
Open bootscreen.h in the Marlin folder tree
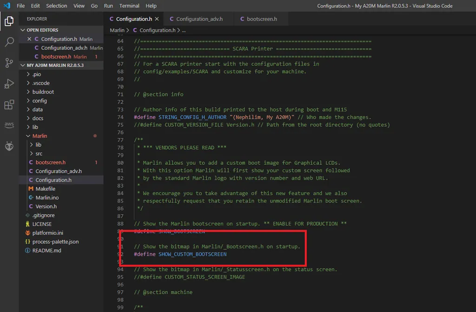(x=61, y=162)
